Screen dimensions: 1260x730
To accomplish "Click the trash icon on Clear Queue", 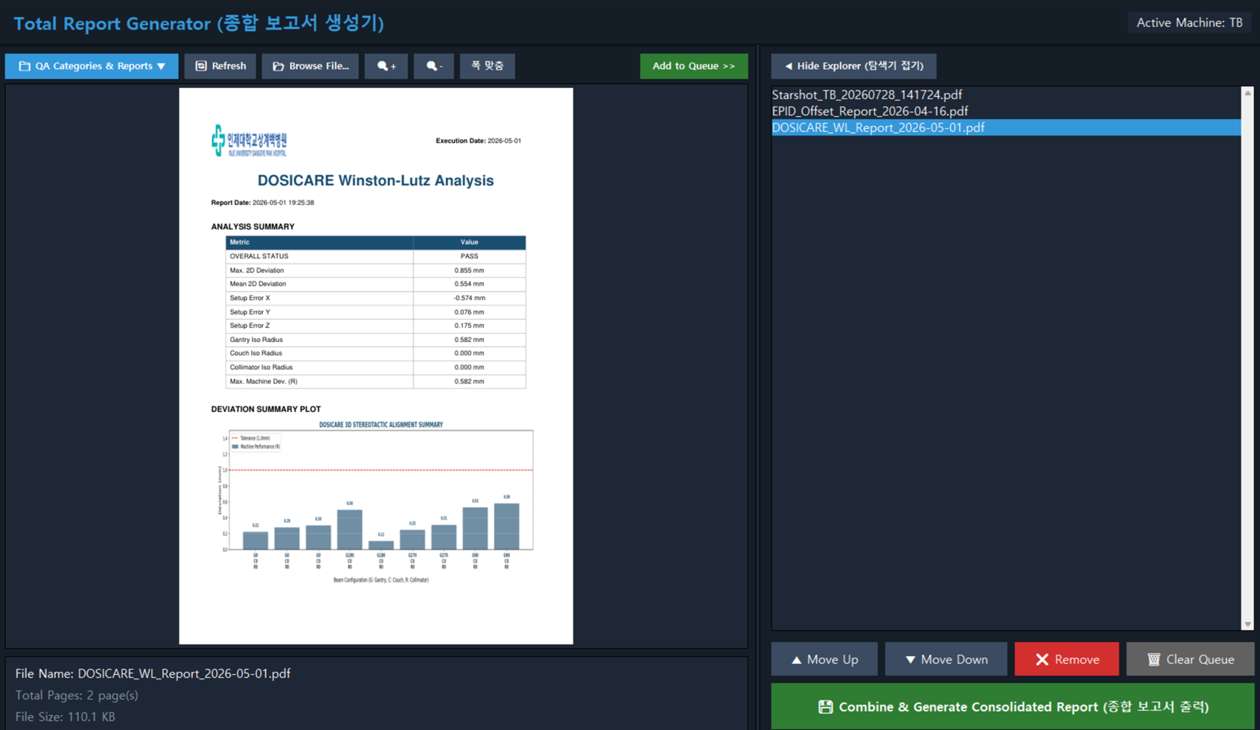I will pyautogui.click(x=1154, y=659).
